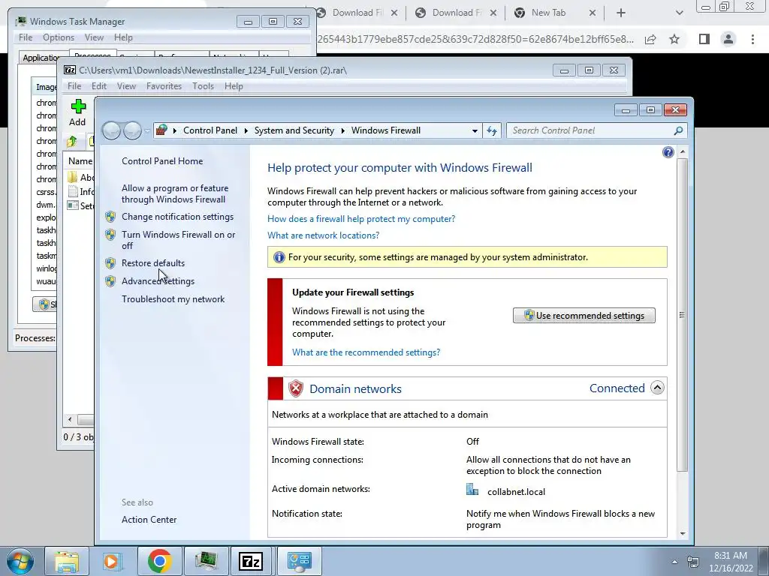
Task: Click Use recommended settings button
Action: click(x=584, y=316)
